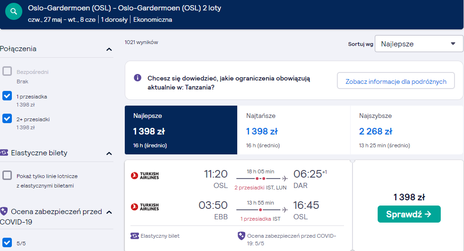Uncheck the 2+ przesiadki checkbox
Screen dimensions: 464x251
click(7, 118)
